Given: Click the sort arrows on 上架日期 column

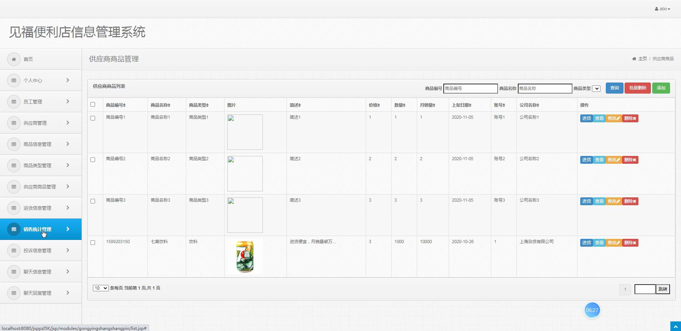Looking at the screenshot, I should (x=470, y=105).
